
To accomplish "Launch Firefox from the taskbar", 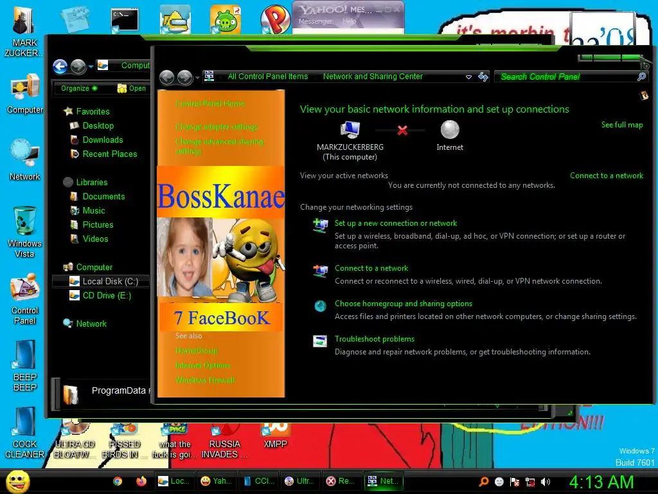I will click(141, 481).
